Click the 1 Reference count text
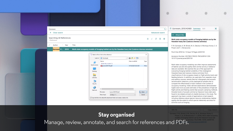233x131 pixels. click(53, 40)
